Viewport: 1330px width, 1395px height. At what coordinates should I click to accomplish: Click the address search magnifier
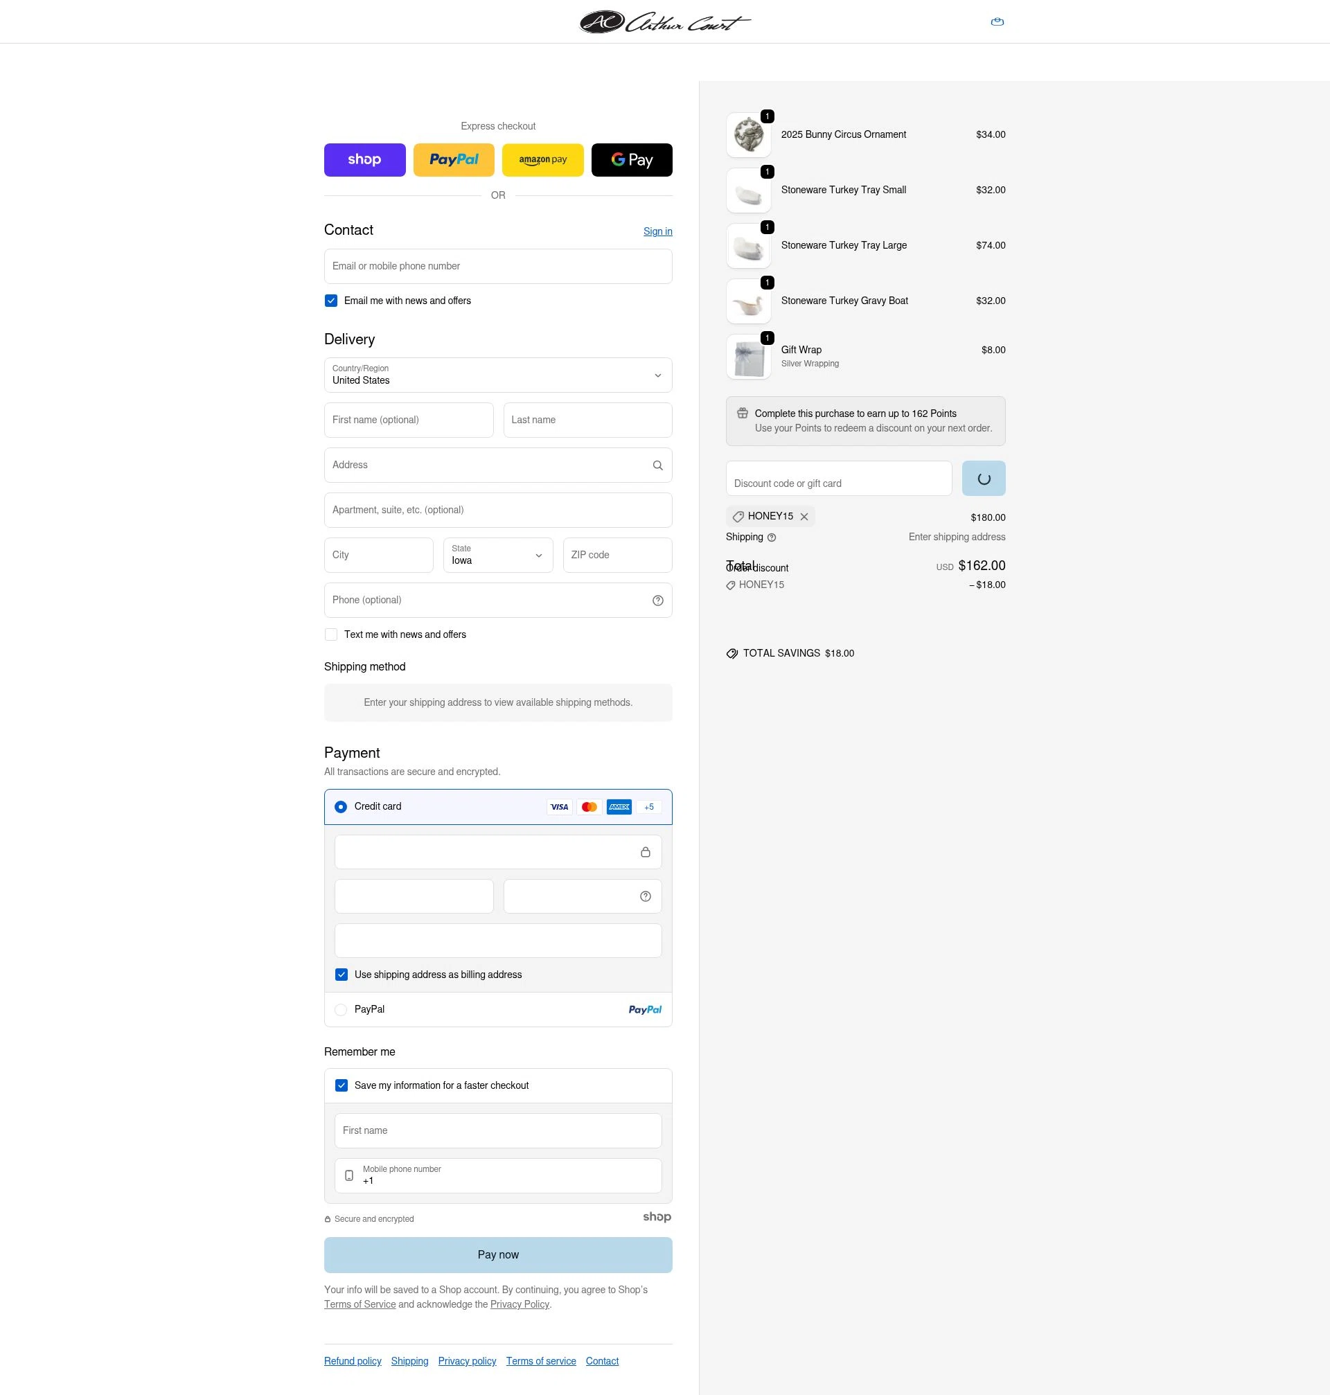tap(657, 465)
